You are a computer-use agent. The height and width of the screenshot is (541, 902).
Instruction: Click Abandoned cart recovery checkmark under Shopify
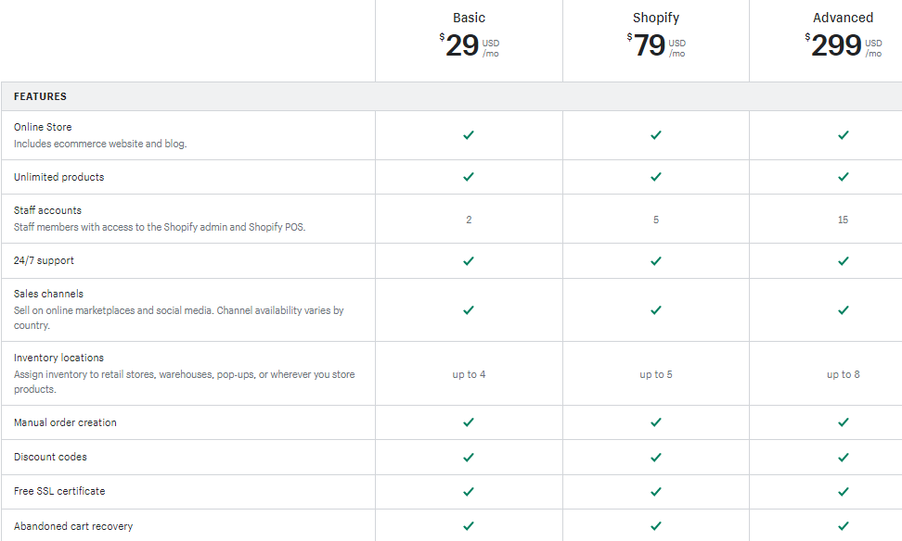click(x=656, y=525)
